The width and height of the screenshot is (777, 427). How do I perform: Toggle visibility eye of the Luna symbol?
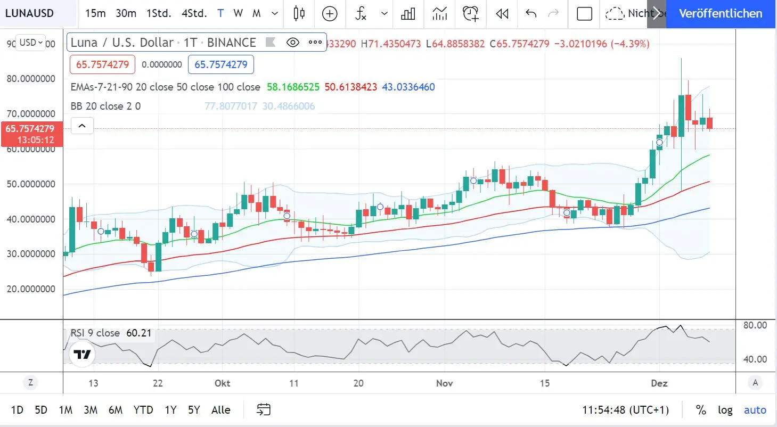pos(292,43)
